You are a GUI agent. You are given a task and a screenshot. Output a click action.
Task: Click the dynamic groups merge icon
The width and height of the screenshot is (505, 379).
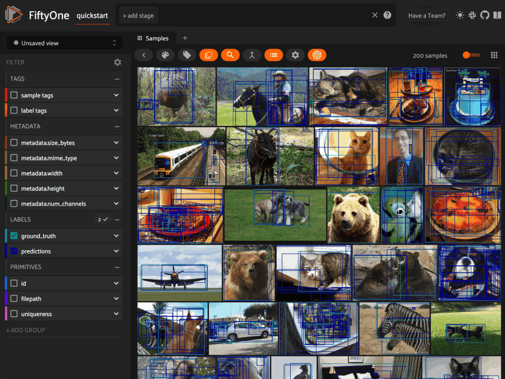(252, 55)
